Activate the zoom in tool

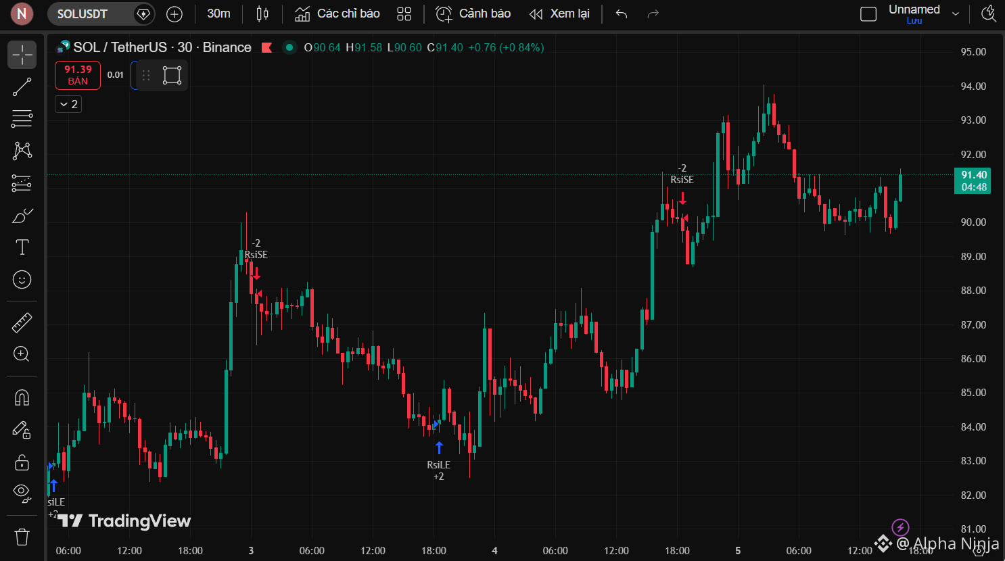(x=22, y=354)
